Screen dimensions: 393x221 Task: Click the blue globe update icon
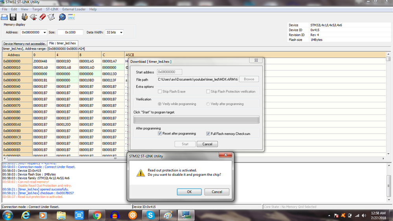click(x=62, y=17)
